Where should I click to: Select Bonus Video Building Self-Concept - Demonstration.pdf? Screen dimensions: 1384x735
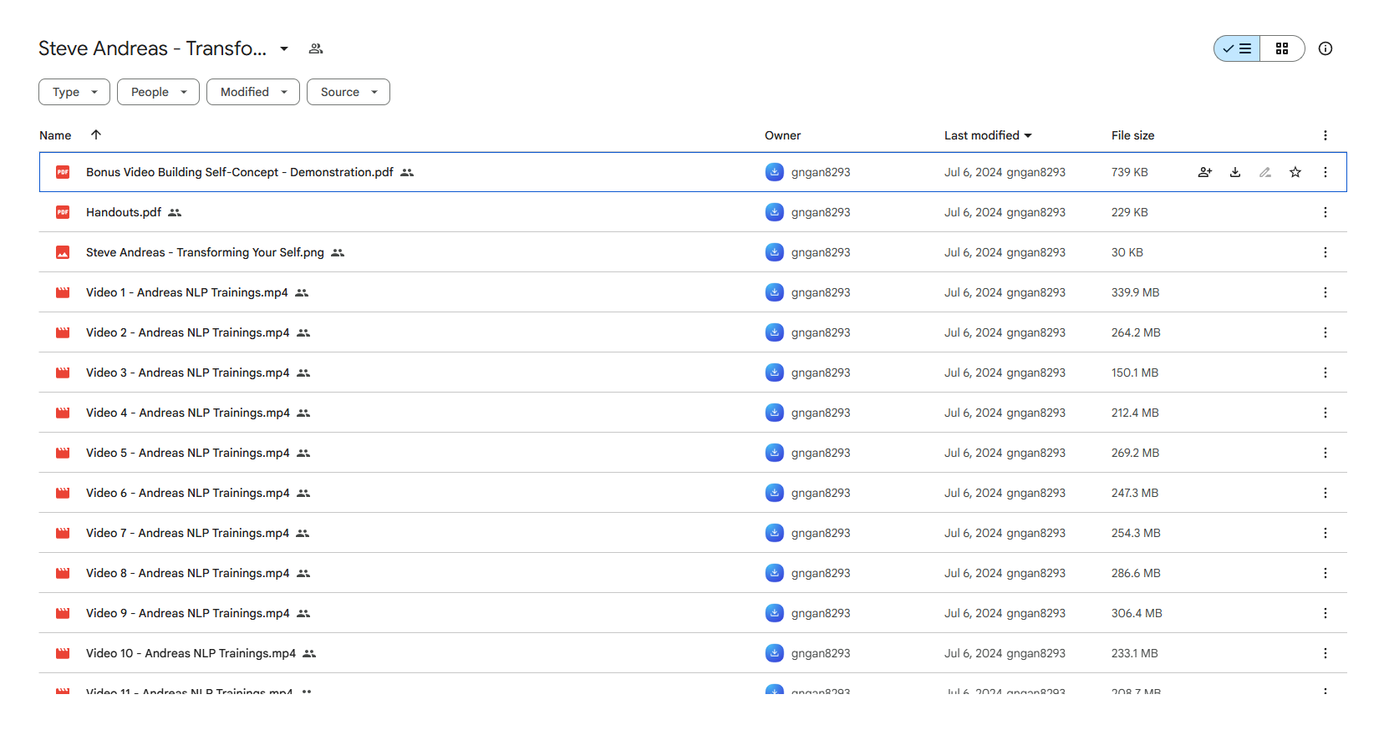click(x=240, y=172)
